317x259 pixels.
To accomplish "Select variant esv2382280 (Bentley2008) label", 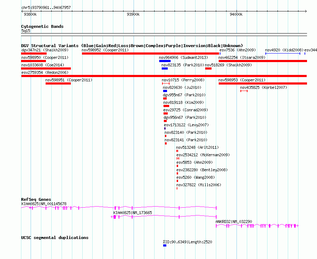I will pos(202,170).
